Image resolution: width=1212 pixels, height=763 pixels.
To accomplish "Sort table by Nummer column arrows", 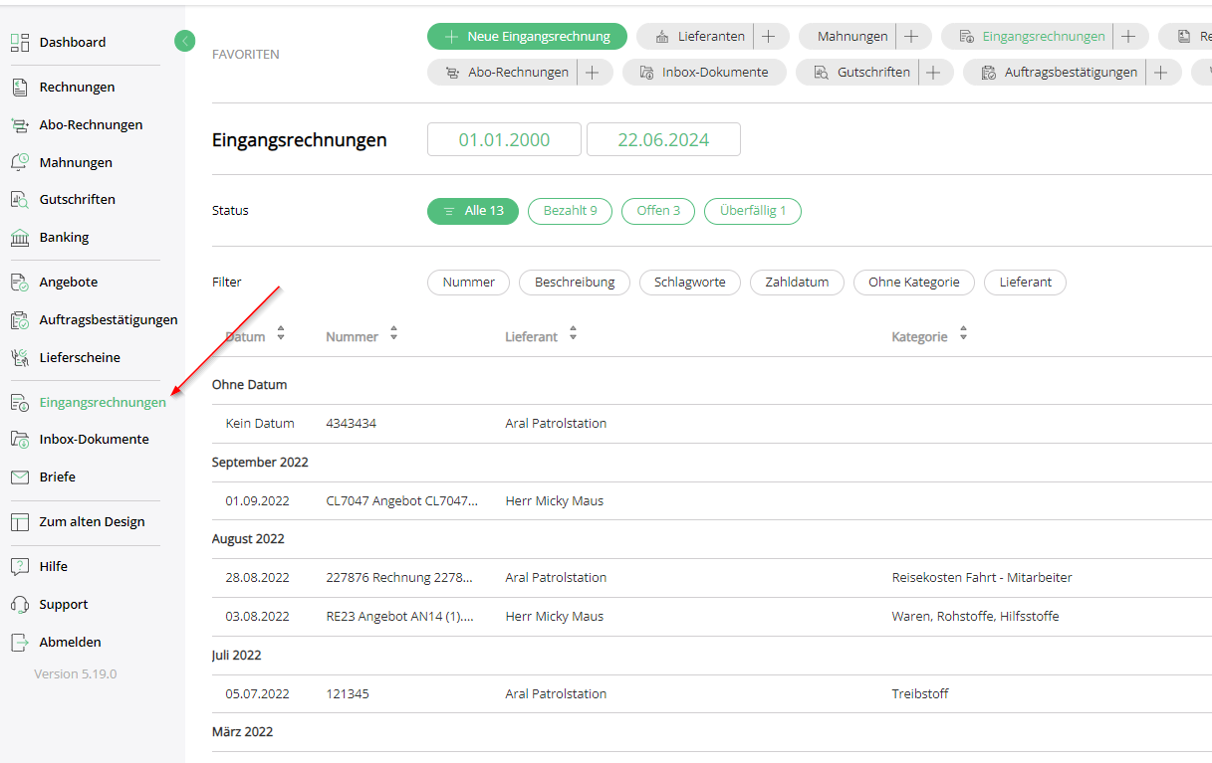I will (x=393, y=334).
